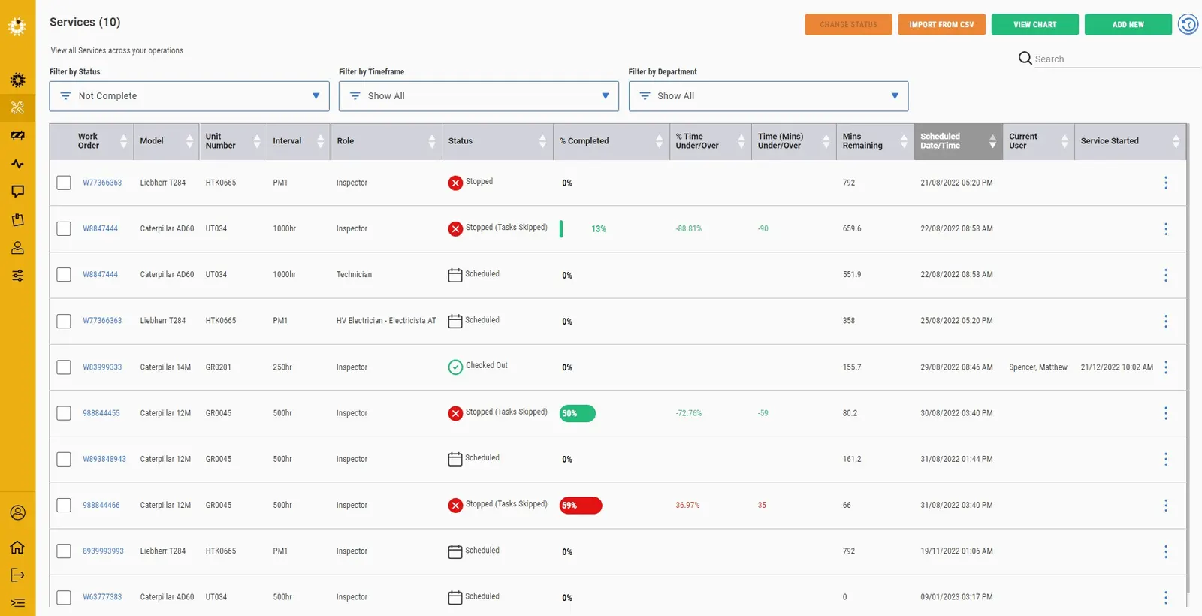Click the Add New button

coord(1128,24)
